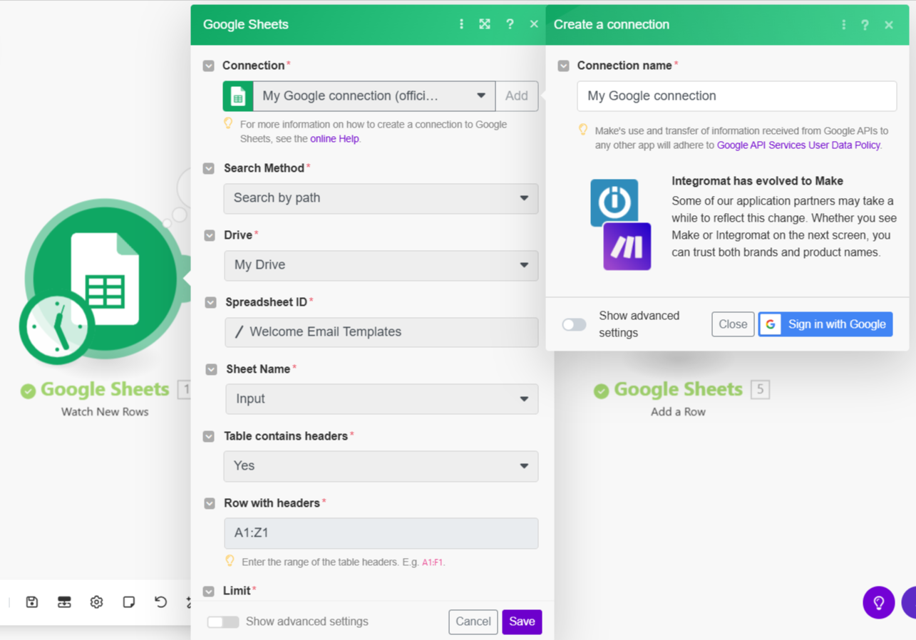Click the run-once toolbar icon
Screen dimensions: 916x640
pyautogui.click(x=64, y=602)
